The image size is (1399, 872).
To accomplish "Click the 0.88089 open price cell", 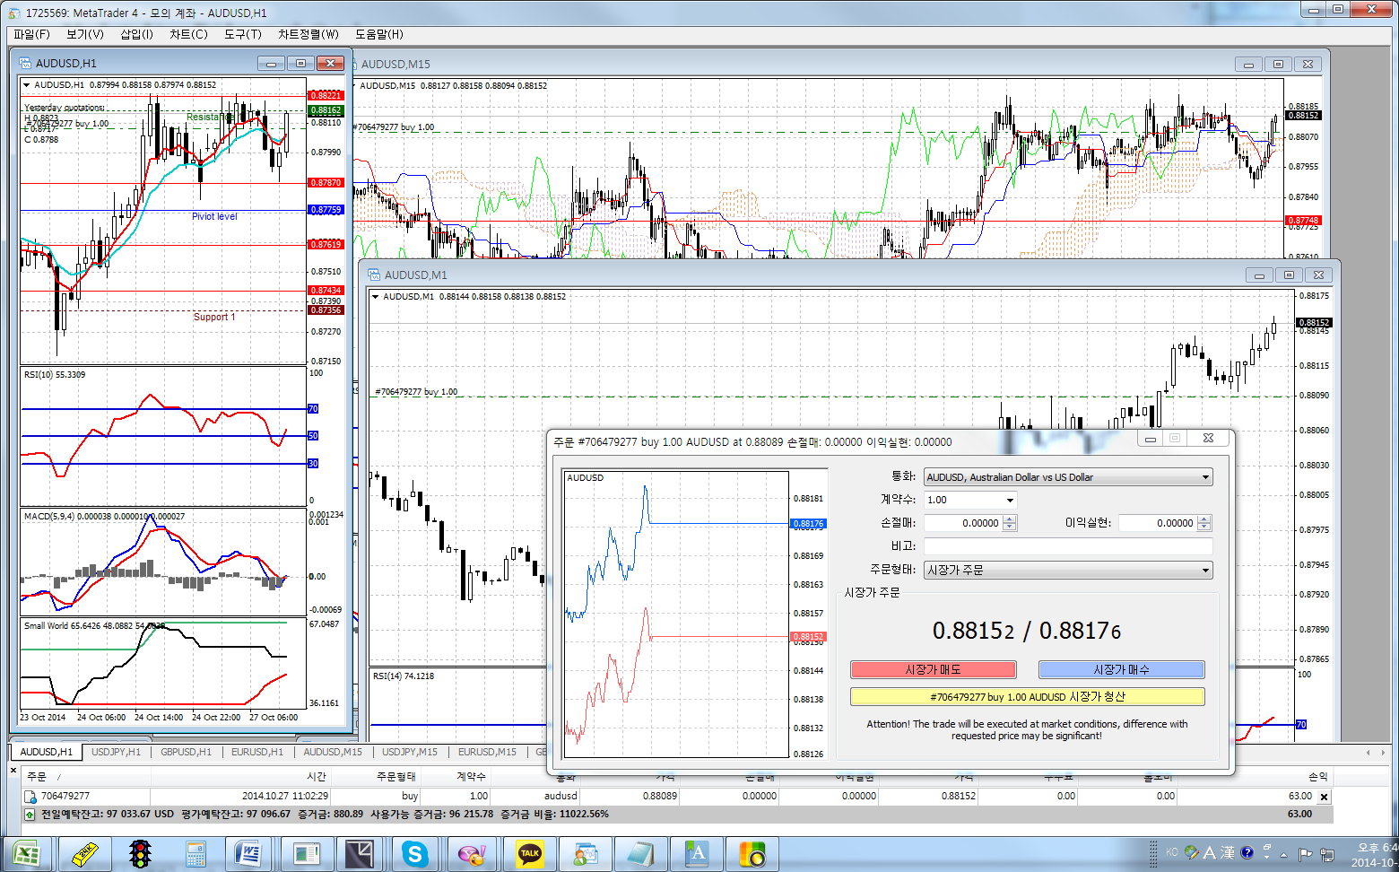I will pos(660,796).
